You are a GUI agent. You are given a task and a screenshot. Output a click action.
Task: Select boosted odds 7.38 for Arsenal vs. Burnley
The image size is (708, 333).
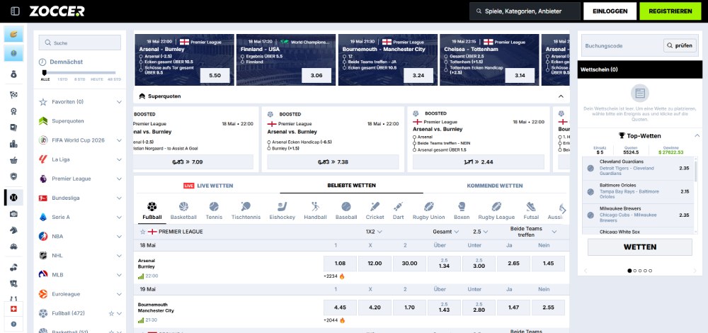pyautogui.click(x=333, y=162)
